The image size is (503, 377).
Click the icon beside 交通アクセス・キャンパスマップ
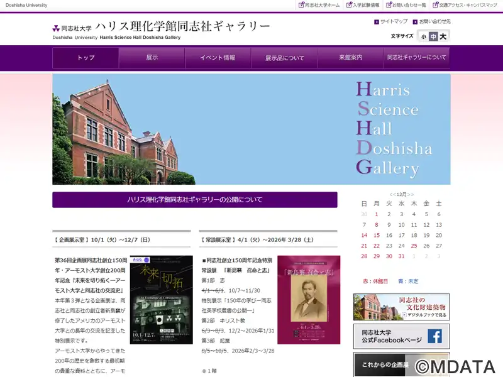pos(435,5)
